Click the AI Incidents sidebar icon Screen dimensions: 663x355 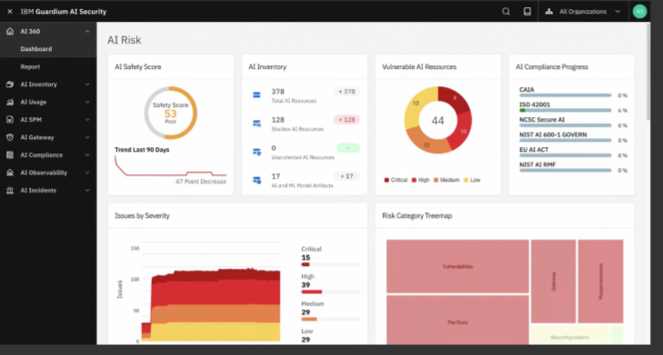[10, 191]
